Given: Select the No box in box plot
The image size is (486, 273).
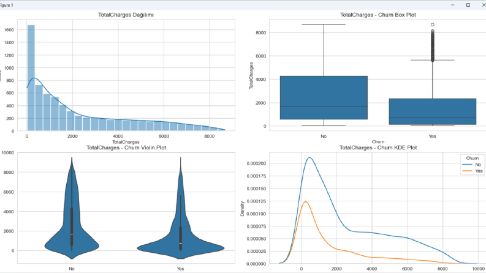Looking at the screenshot, I should pos(324,97).
